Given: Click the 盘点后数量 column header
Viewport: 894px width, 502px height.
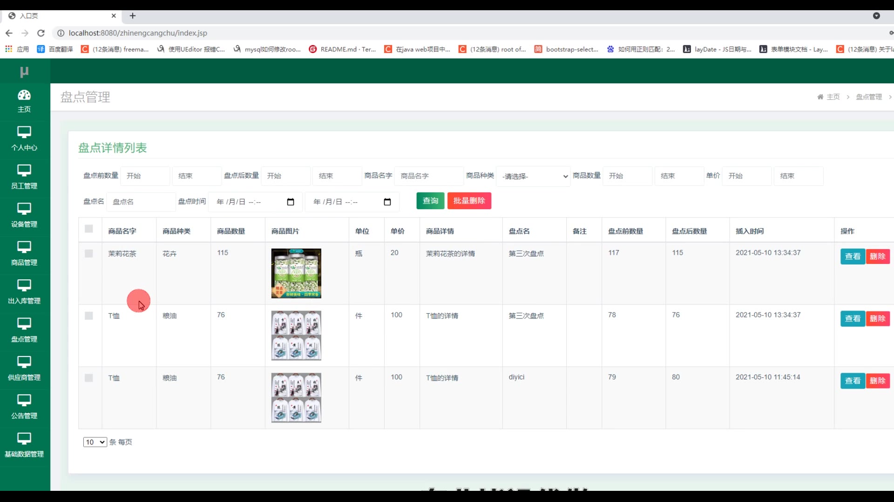Looking at the screenshot, I should (x=690, y=231).
